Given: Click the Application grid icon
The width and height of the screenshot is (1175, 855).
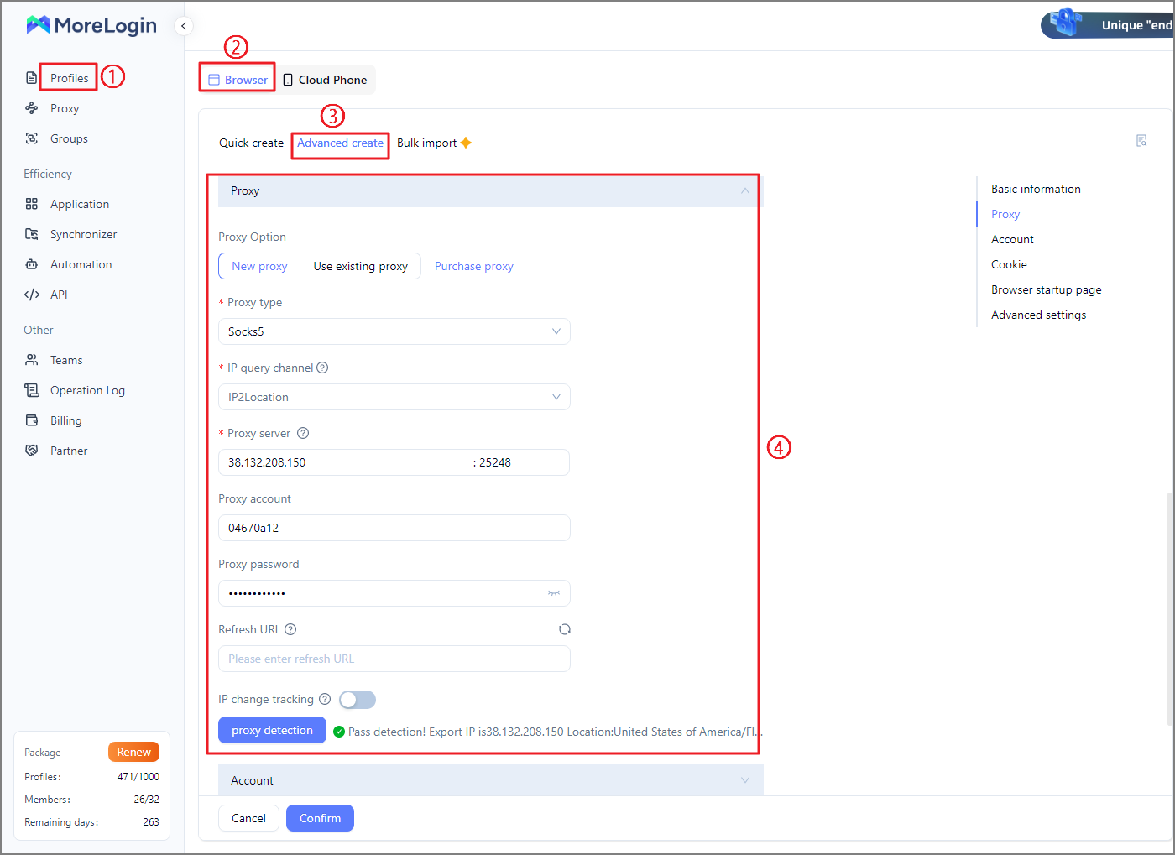Looking at the screenshot, I should (x=31, y=204).
